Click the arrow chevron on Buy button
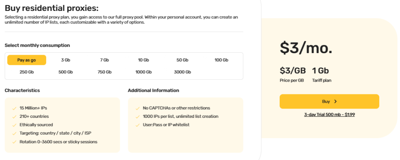400x160 pixels. coord(336,101)
